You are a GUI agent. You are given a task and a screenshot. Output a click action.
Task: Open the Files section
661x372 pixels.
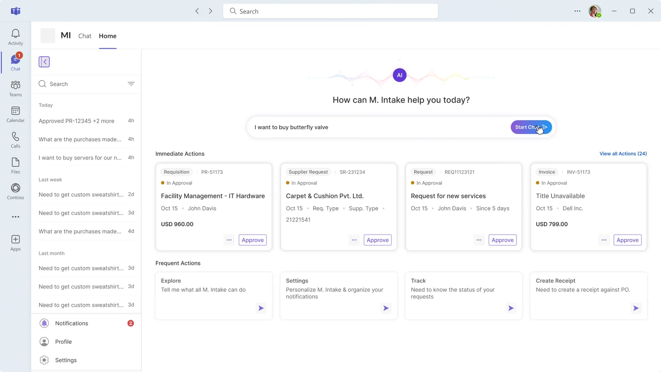(15, 165)
